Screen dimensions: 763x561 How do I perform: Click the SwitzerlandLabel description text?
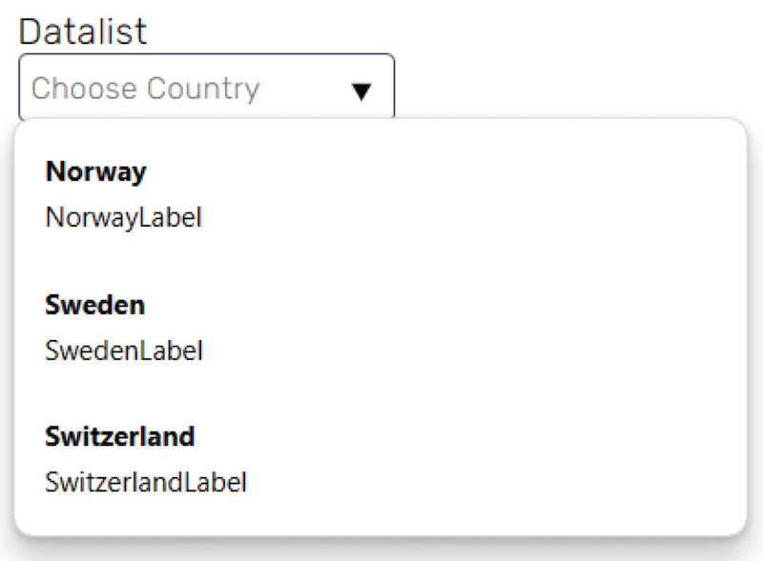click(146, 482)
